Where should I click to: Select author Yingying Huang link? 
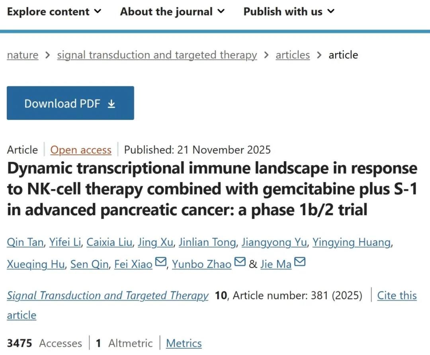(x=351, y=242)
